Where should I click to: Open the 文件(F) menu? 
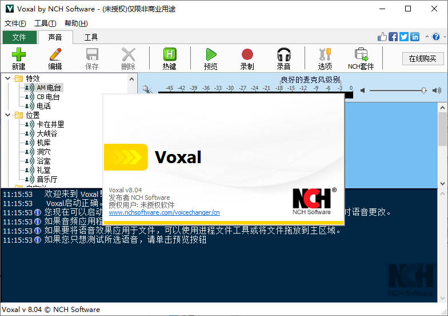[x=15, y=23]
